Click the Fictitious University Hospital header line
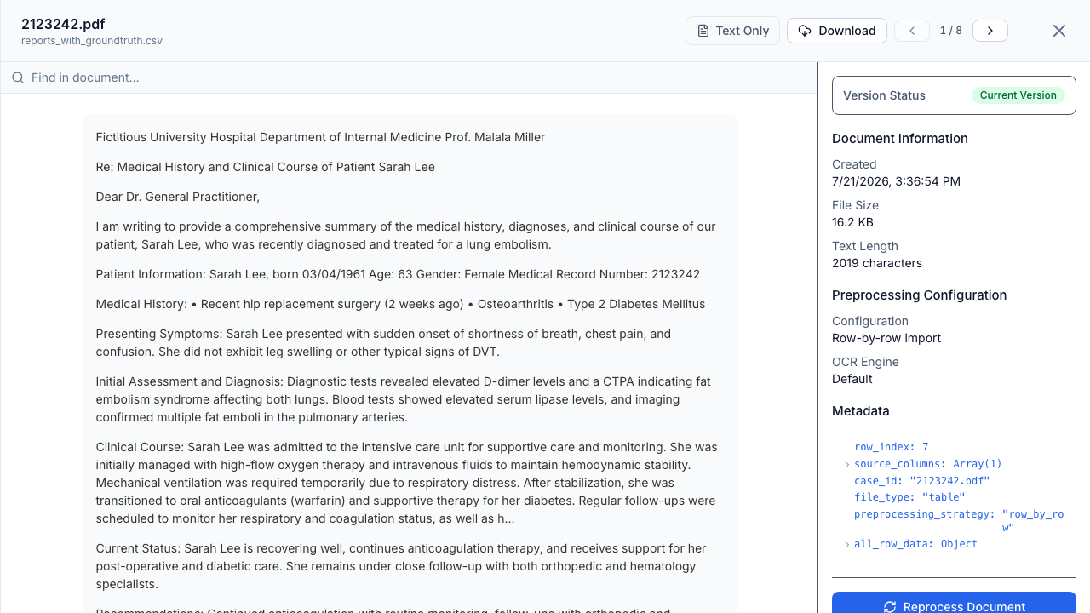 click(320, 137)
